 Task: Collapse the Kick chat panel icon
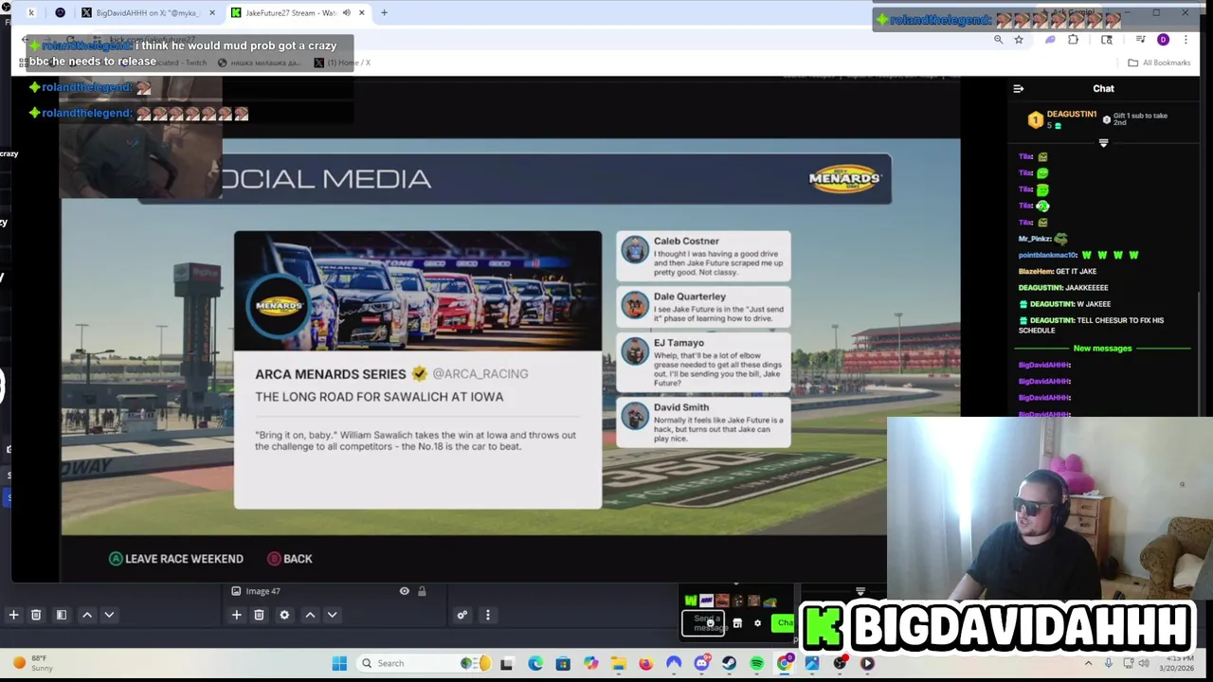click(1019, 89)
